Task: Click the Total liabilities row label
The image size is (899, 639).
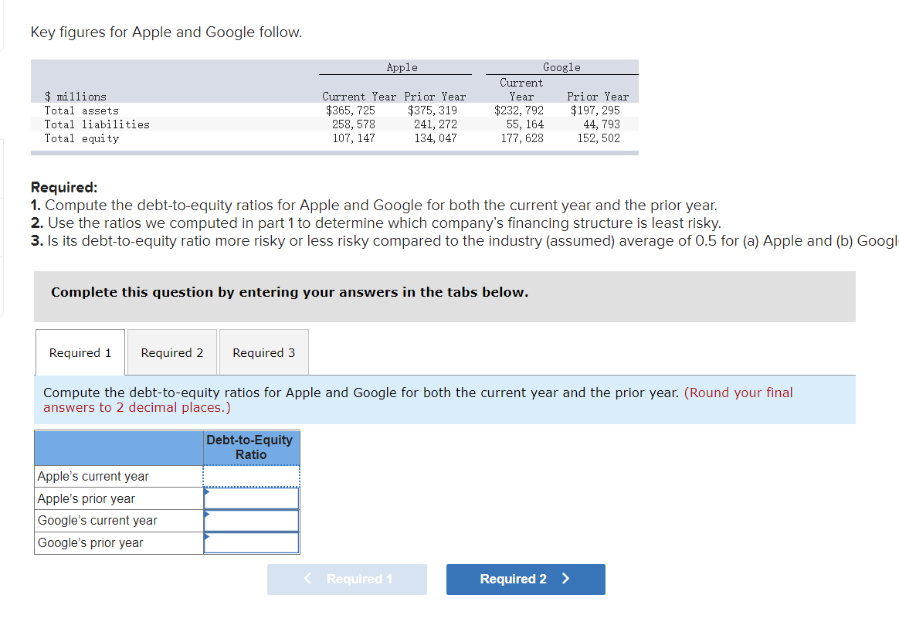Action: coord(97,124)
